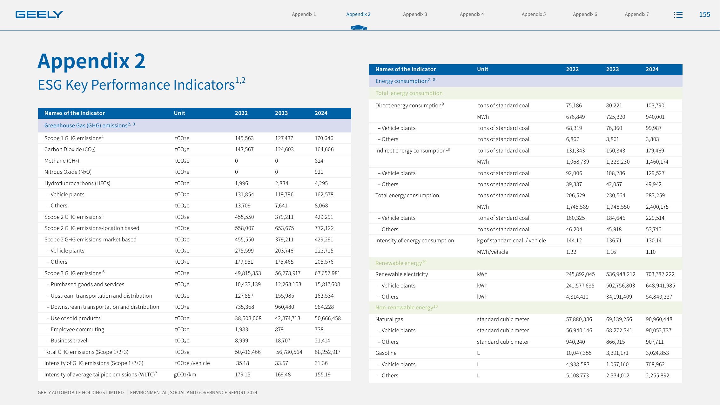
Task: Select 'Intensity of energy consumption' row label
Action: click(x=414, y=240)
